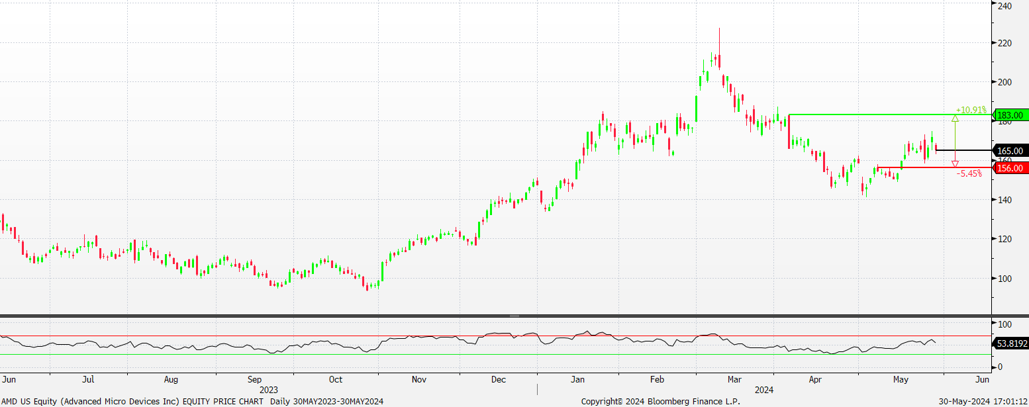Select the +10.91% upside annotation label
The width and height of the screenshot is (1029, 407).
[971, 110]
